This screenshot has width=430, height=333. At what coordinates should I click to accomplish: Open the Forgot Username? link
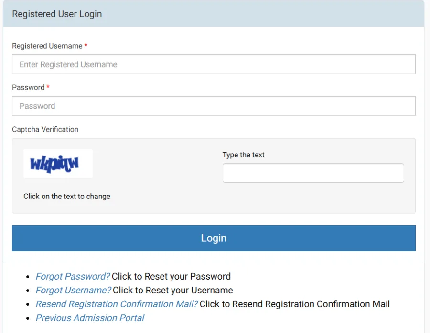click(x=73, y=290)
